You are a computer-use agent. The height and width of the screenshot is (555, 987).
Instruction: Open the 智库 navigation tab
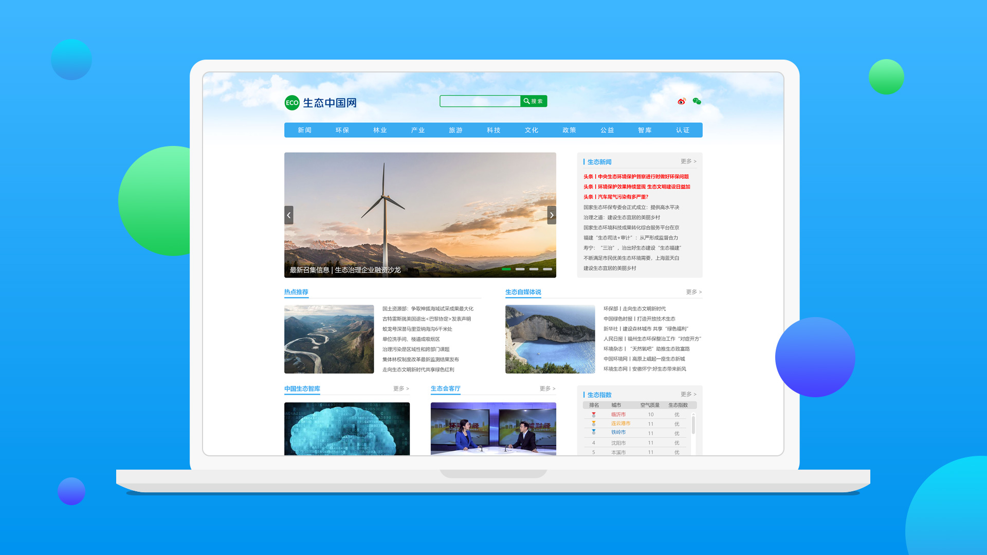(x=645, y=130)
